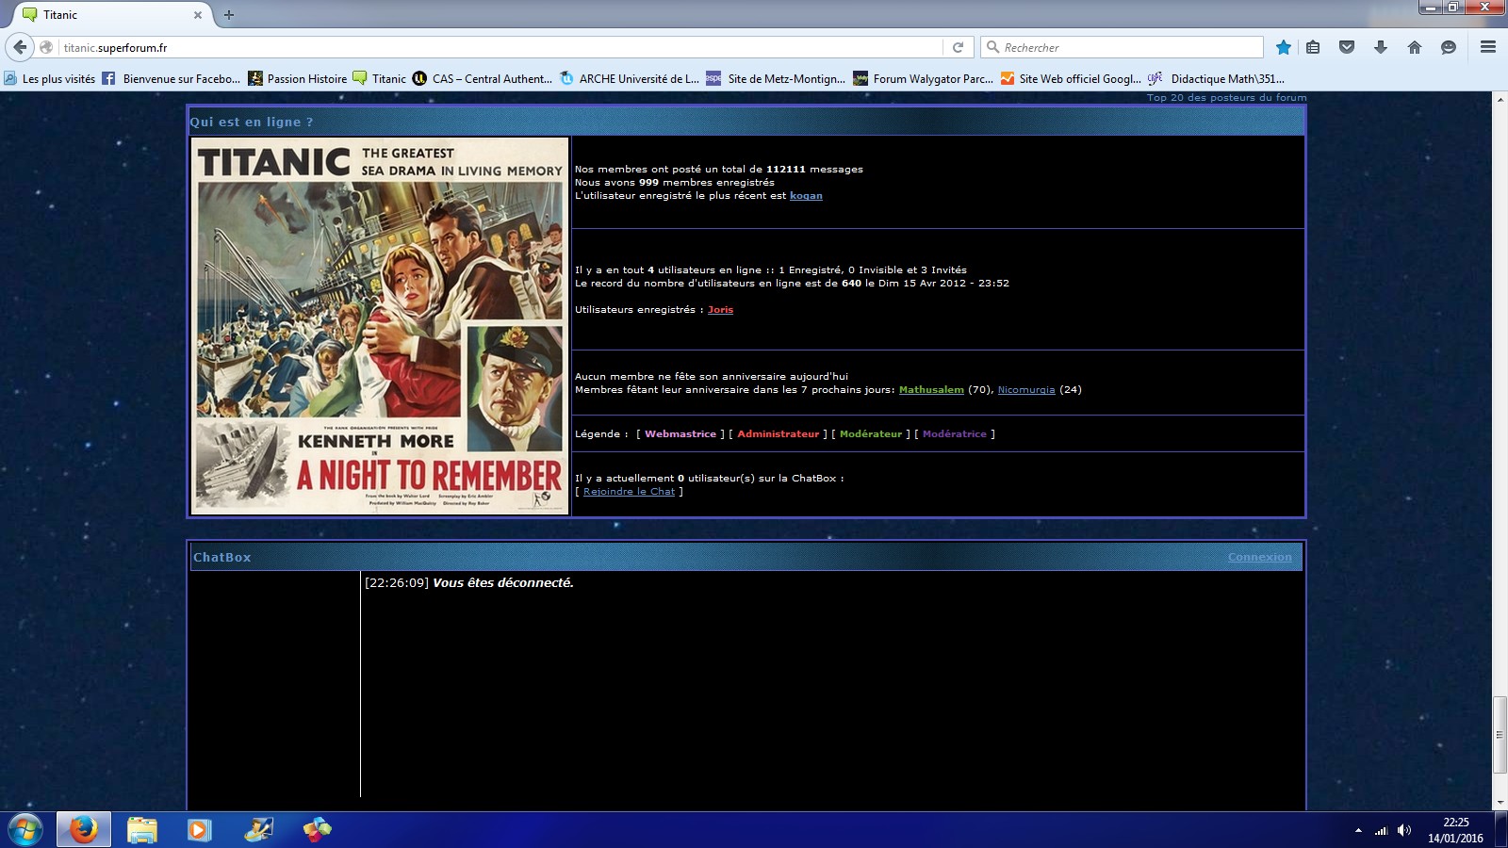Open Les plus visités bookmark

(50, 79)
